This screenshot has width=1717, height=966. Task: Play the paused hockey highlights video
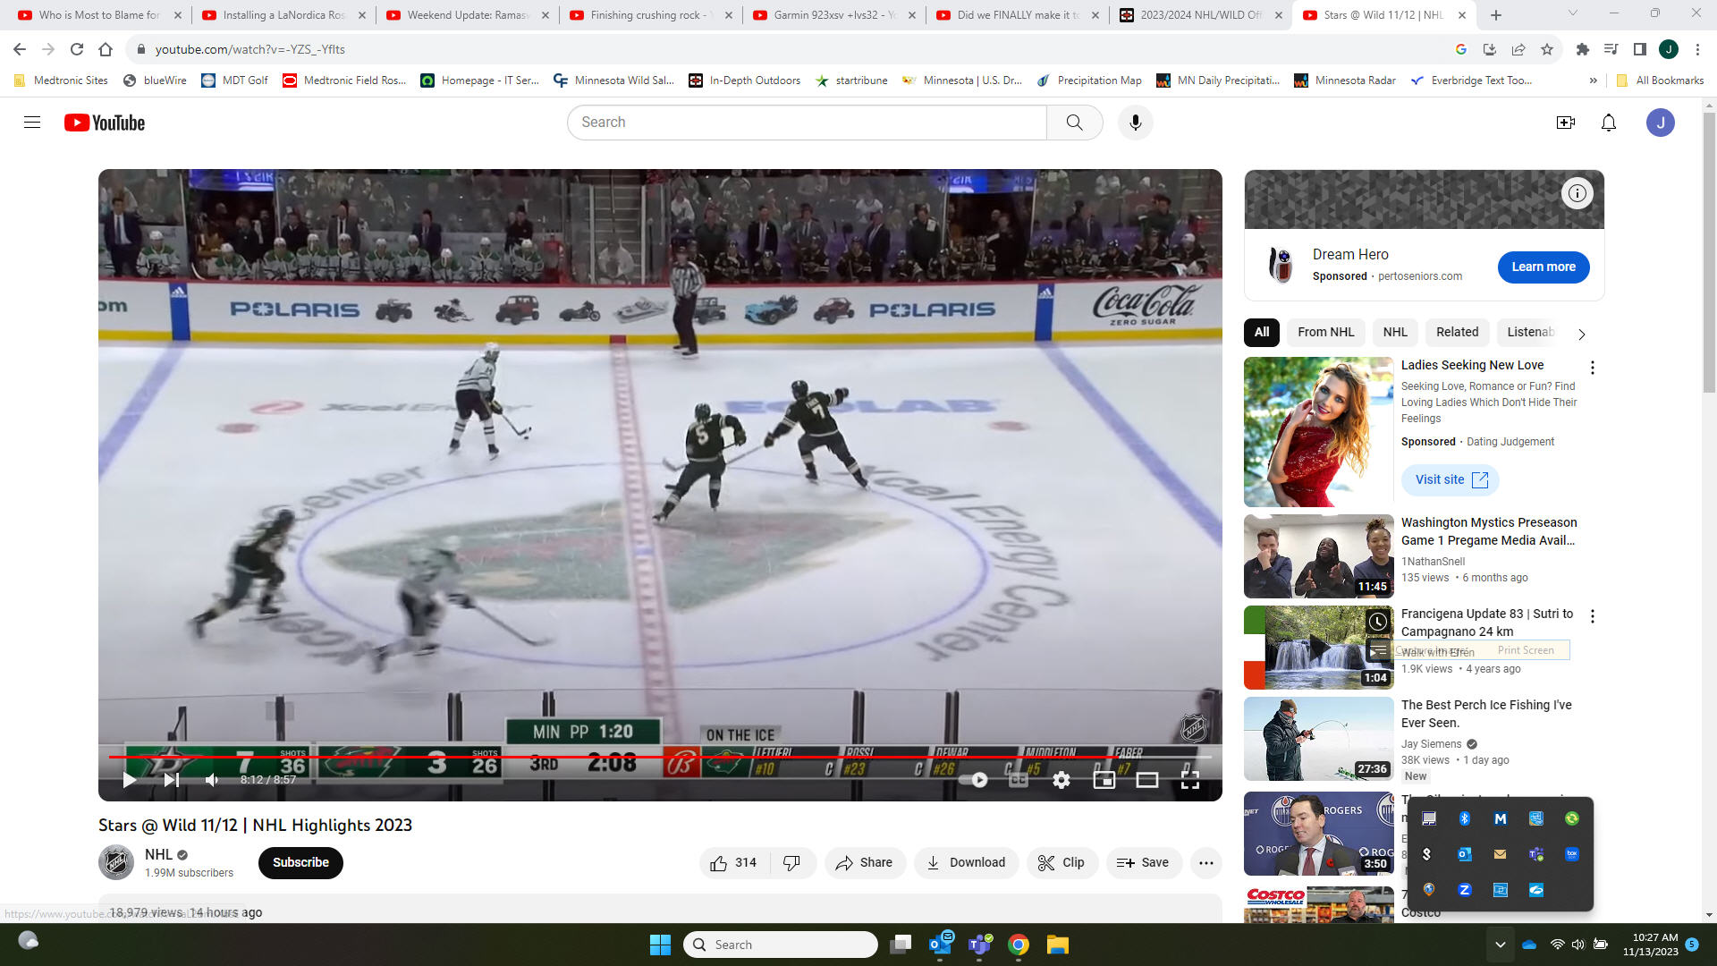tap(130, 780)
